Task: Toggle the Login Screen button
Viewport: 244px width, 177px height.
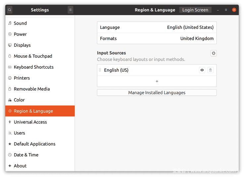Action: click(x=195, y=10)
